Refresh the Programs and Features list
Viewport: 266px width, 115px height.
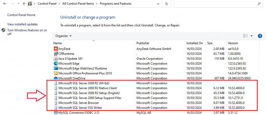[x=167, y=4]
